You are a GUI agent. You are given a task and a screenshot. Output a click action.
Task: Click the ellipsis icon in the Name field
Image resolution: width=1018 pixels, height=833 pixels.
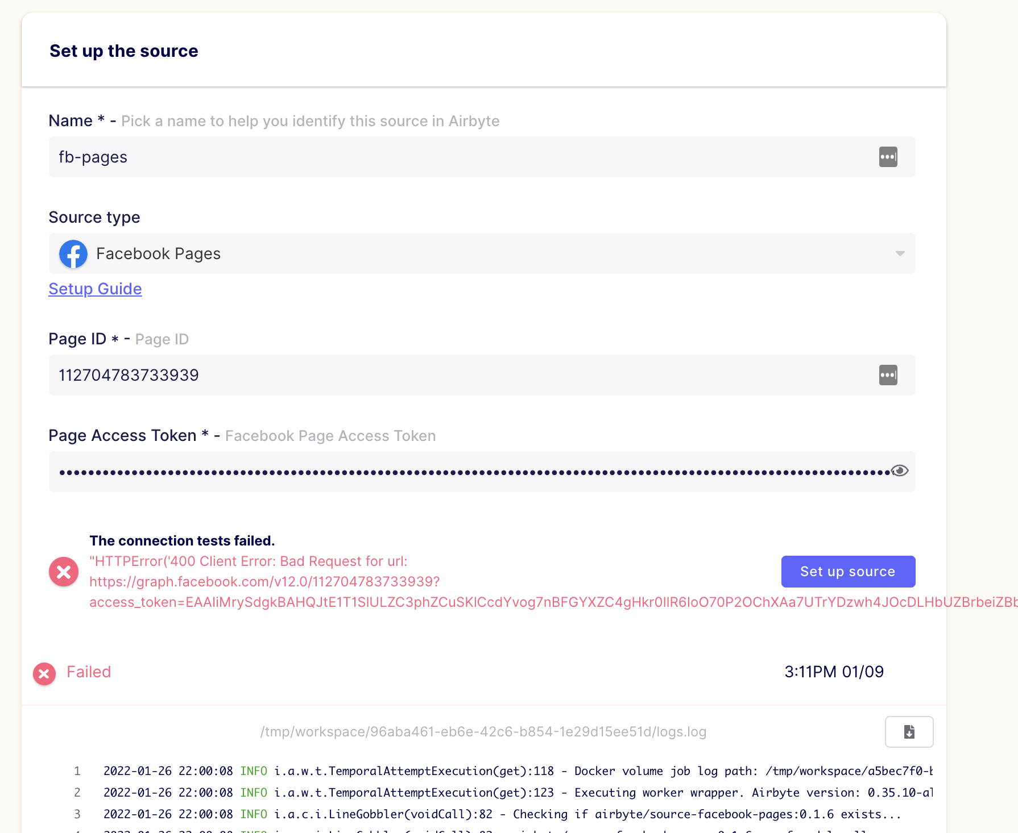pos(888,157)
